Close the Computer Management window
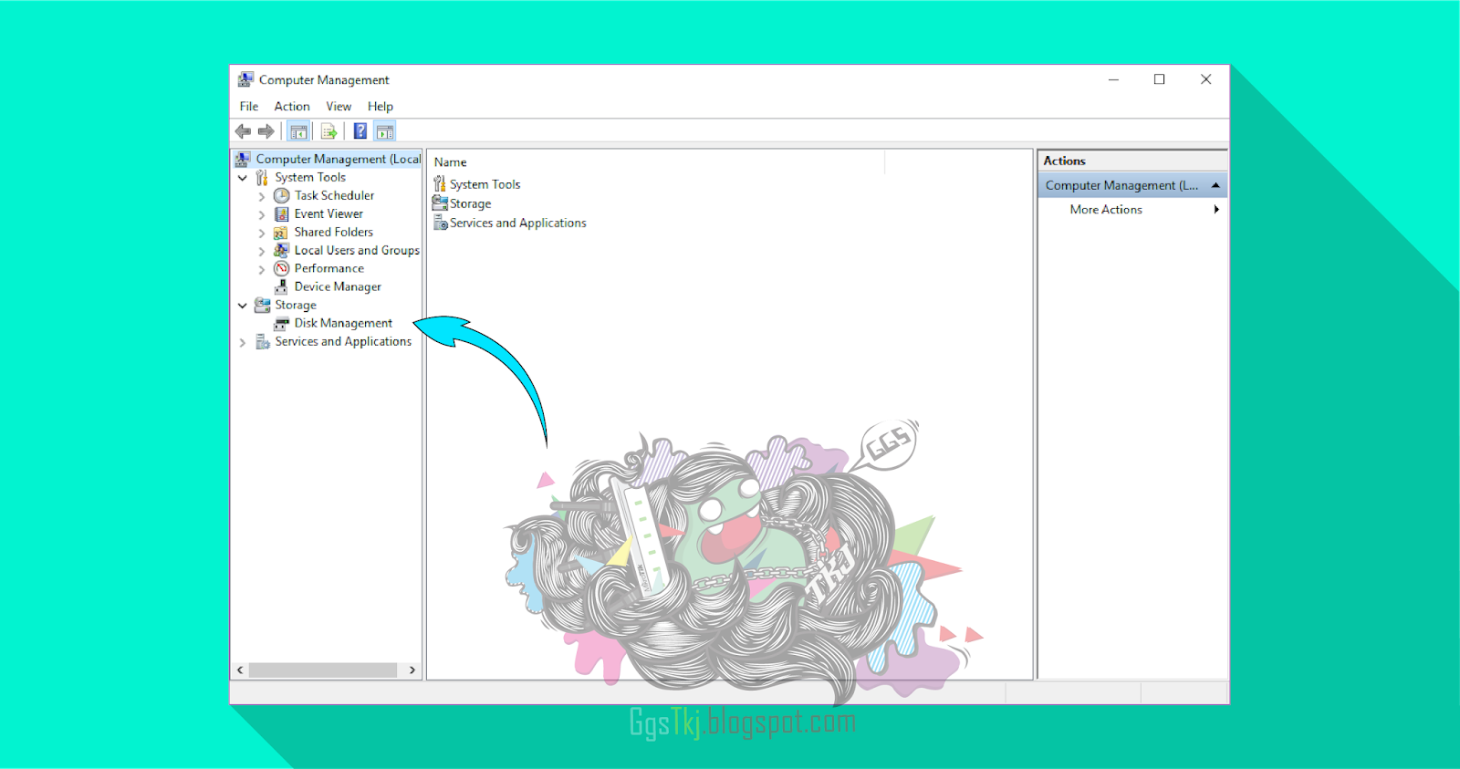The image size is (1460, 769). (1205, 79)
